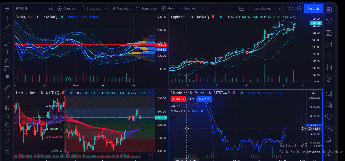Screen dimensions: 345x161
Task: Open the Ideas lightbulb panel
Action: pyautogui.click(x=329, y=79)
